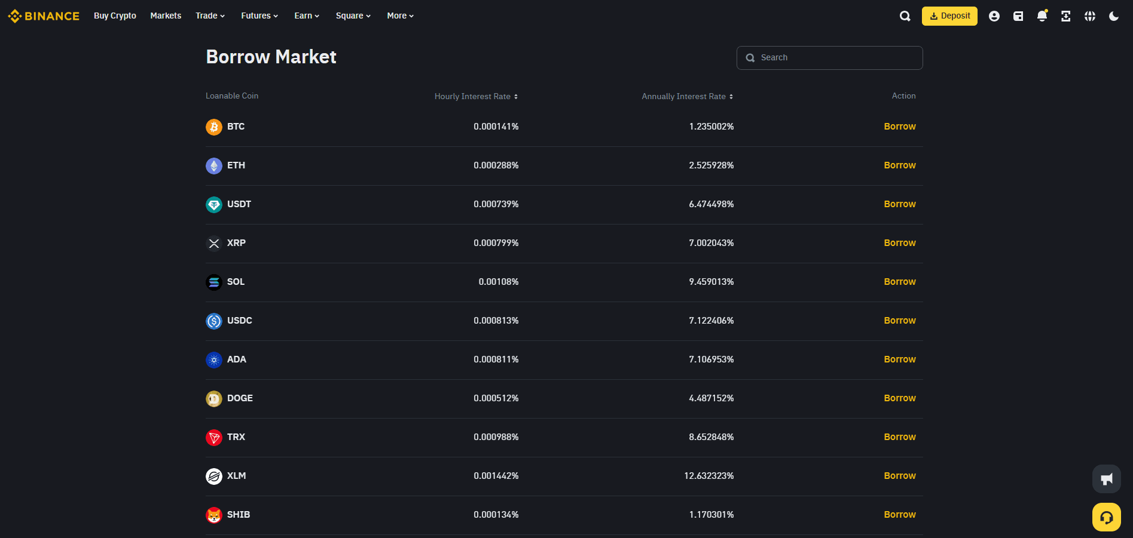
Task: Click the USDC coin icon
Action: click(x=214, y=321)
